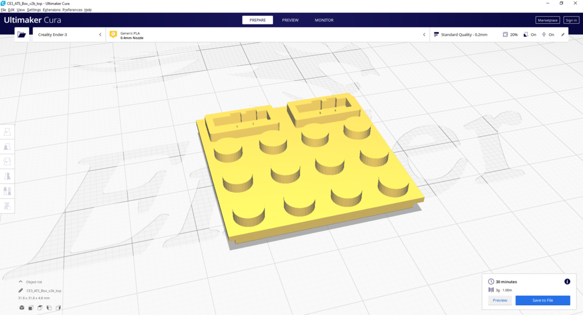
Task: Switch to the PREPARE stage tab
Action: [257, 20]
